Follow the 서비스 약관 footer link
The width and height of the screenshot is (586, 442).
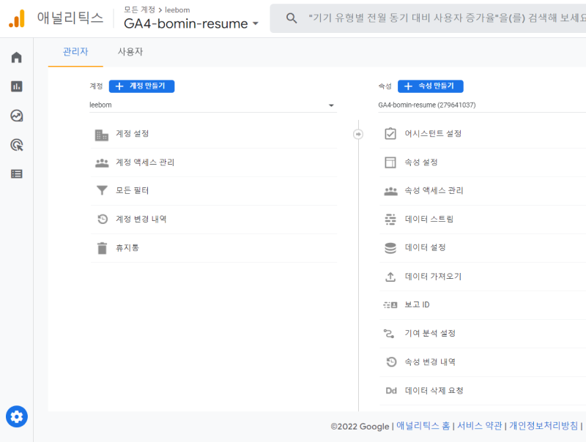pyautogui.click(x=480, y=426)
